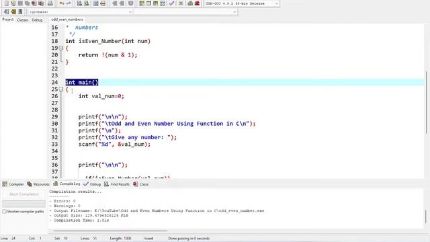Click the Insert mode status bar entry
Viewport: 430px width, 242px height.
click(149, 239)
